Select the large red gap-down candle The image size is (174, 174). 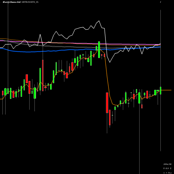[x=107, y=103]
